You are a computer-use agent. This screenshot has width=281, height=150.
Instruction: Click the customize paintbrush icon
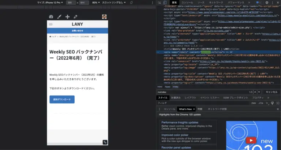[x=59, y=17]
